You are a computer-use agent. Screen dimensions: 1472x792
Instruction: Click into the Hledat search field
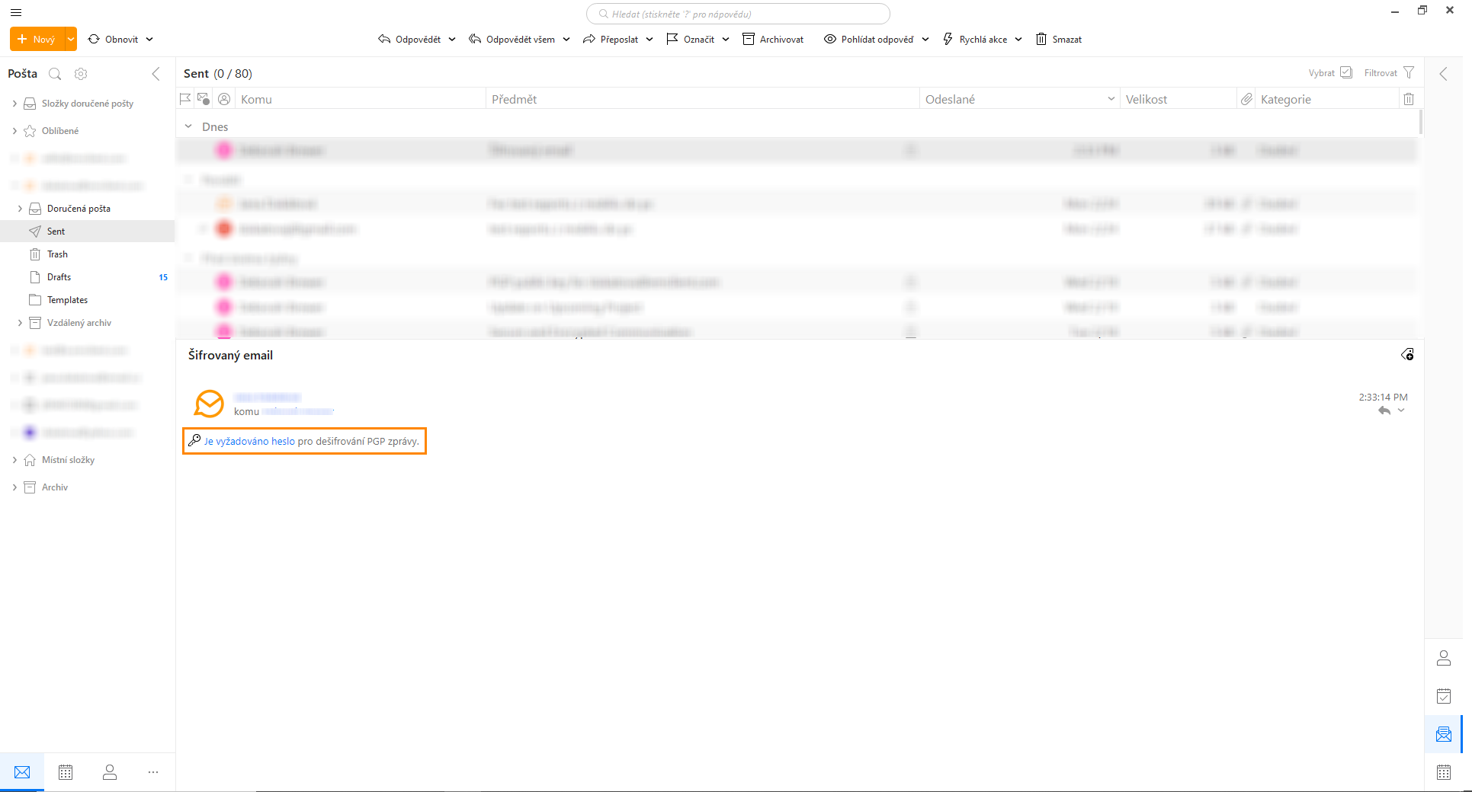click(738, 14)
